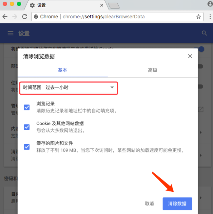Switch to the 高级 tab

tap(152, 70)
